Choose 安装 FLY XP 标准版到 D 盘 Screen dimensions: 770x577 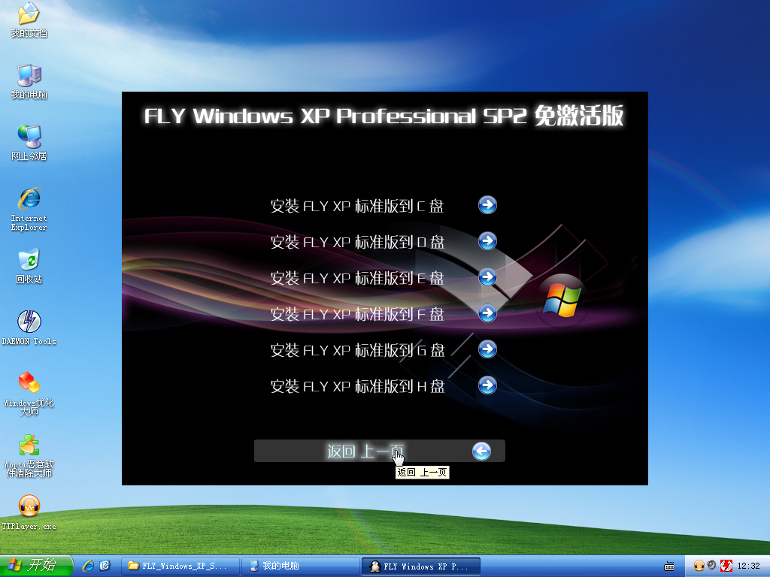[x=357, y=242]
